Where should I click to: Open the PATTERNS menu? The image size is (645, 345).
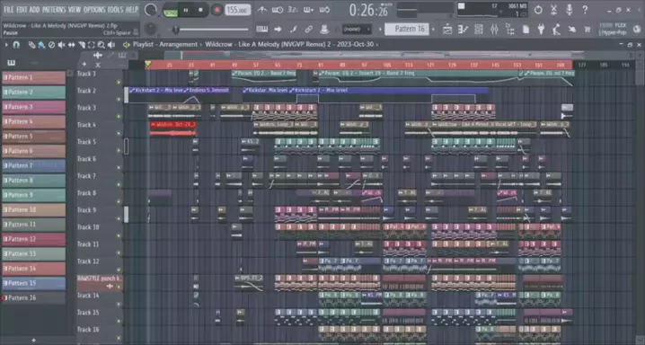(54, 10)
